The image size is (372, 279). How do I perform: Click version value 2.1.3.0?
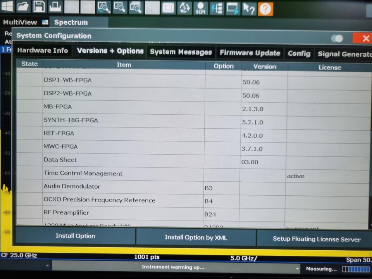coord(253,109)
